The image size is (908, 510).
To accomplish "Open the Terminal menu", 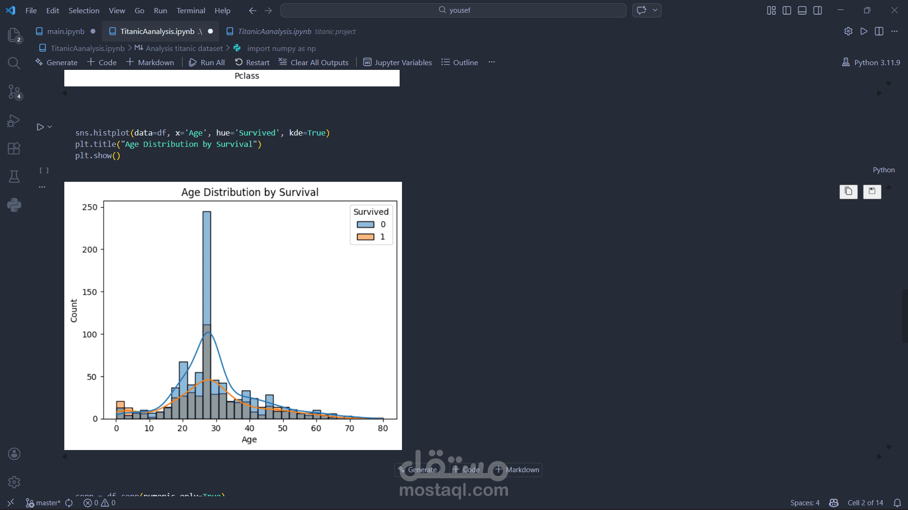I will point(191,10).
